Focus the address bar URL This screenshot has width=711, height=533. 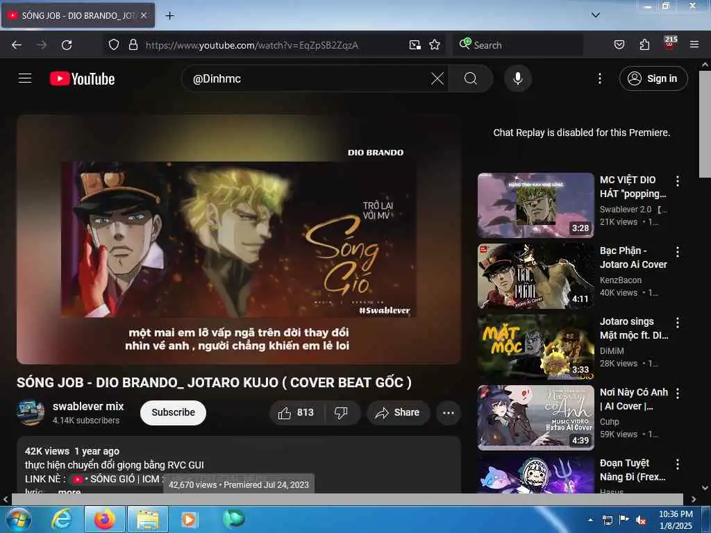pyautogui.click(x=251, y=45)
